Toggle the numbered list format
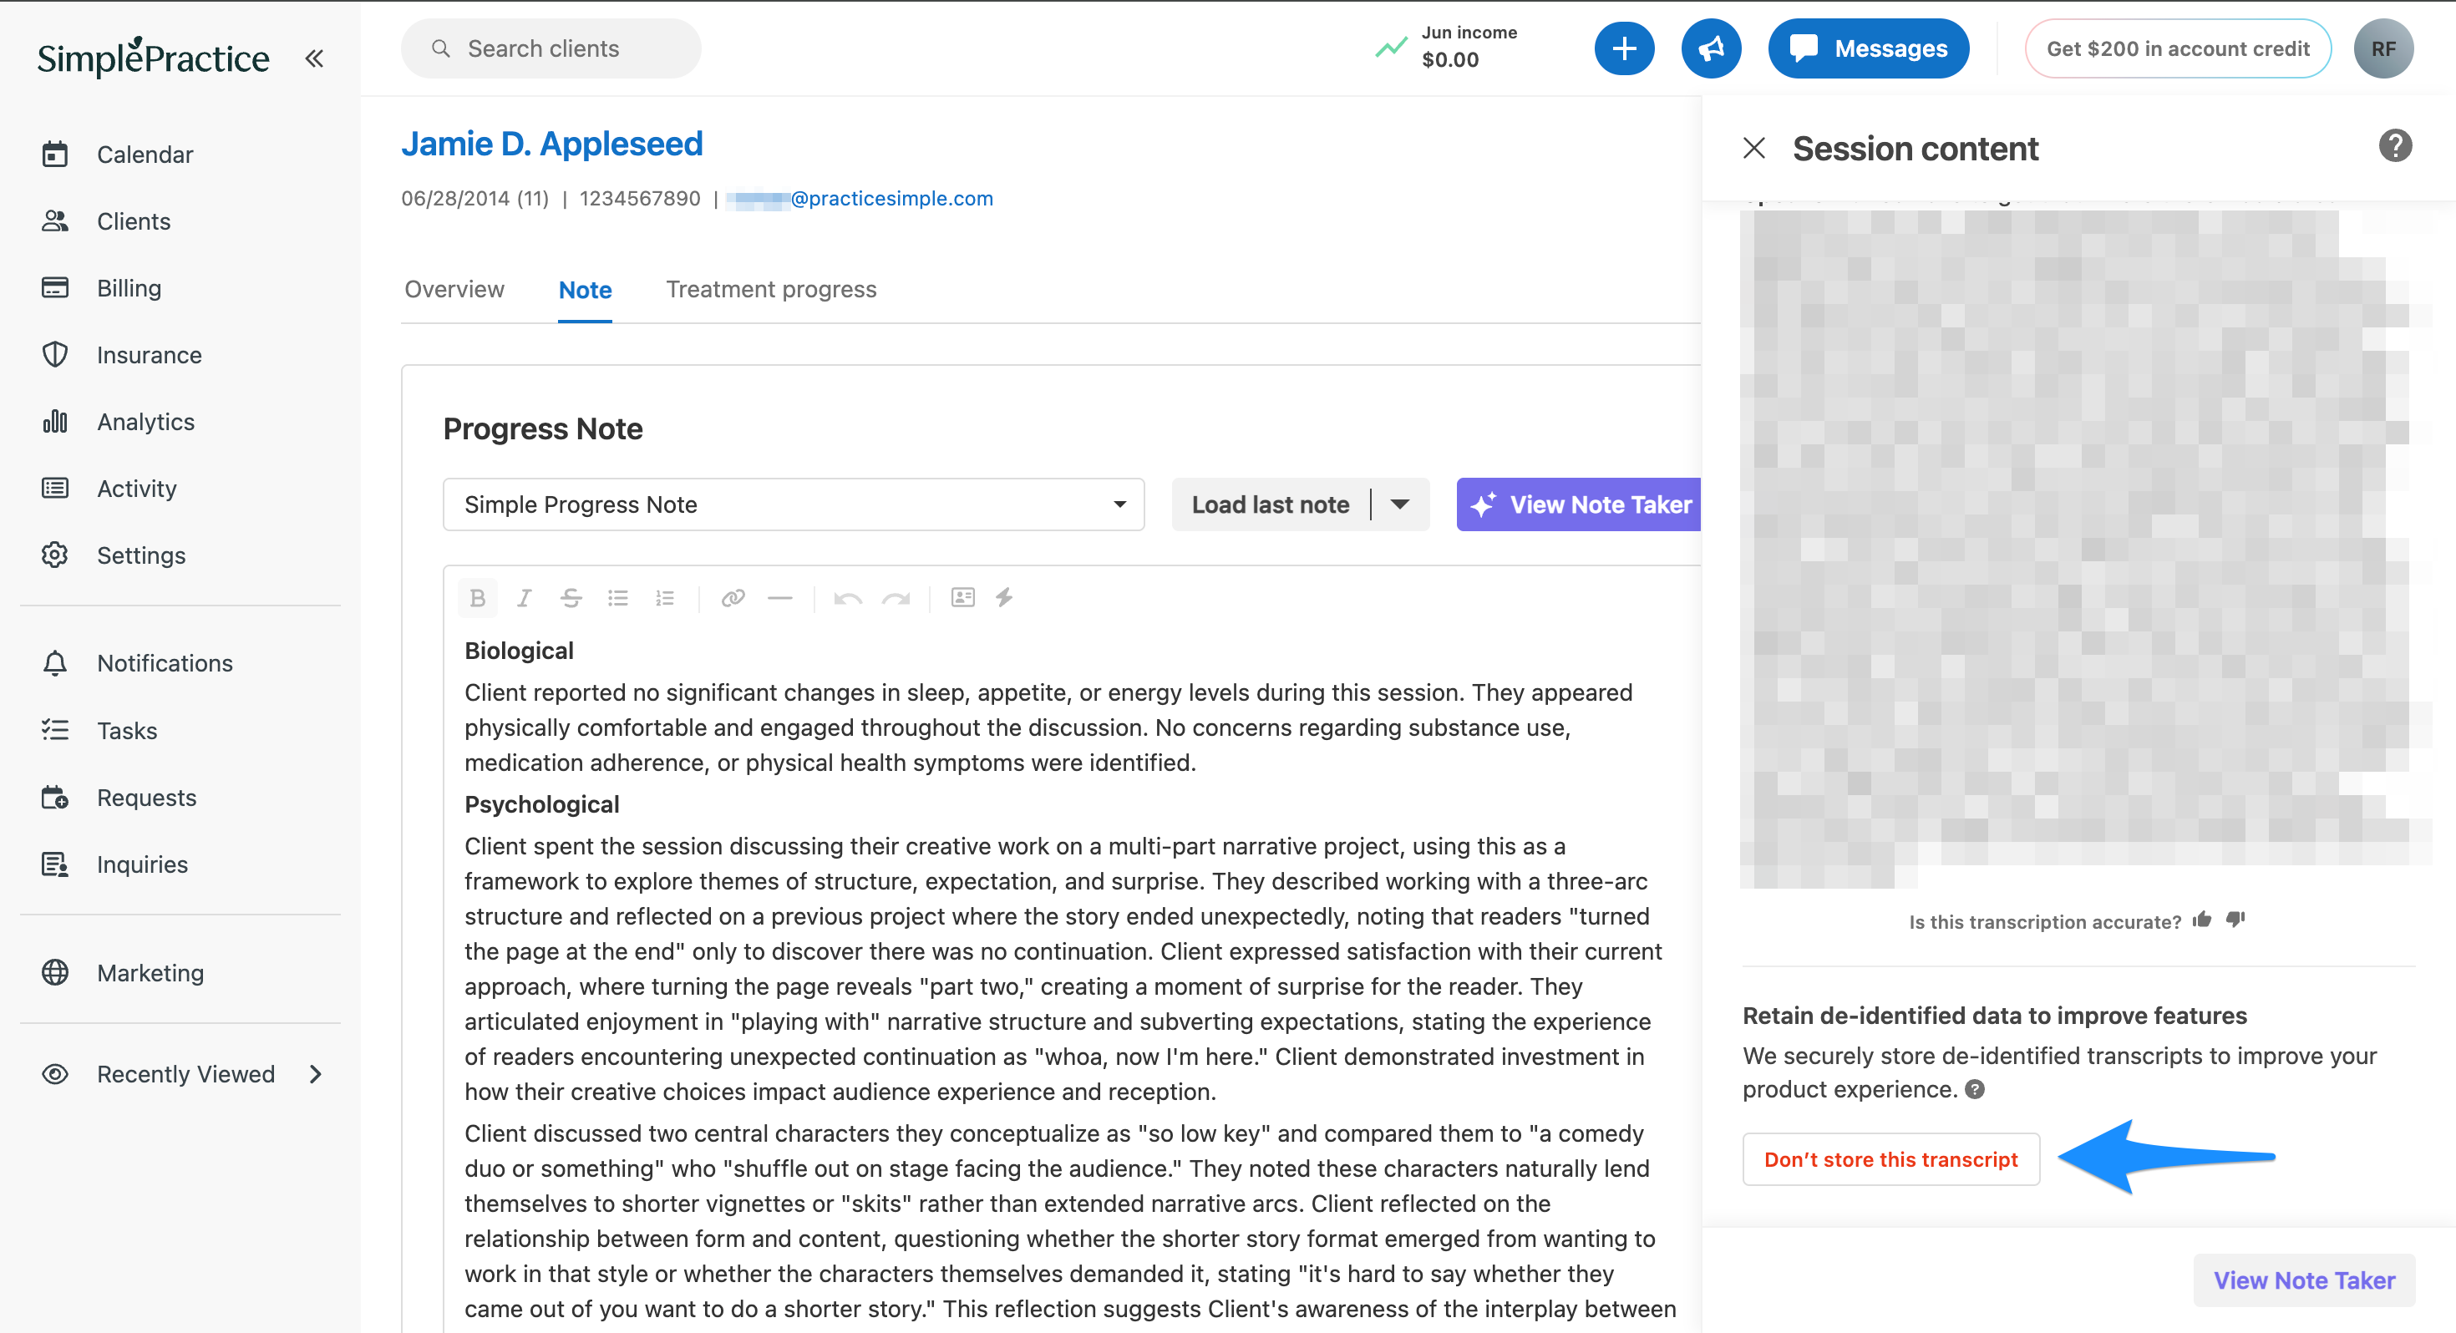Image resolution: width=2456 pixels, height=1333 pixels. pos(664,598)
